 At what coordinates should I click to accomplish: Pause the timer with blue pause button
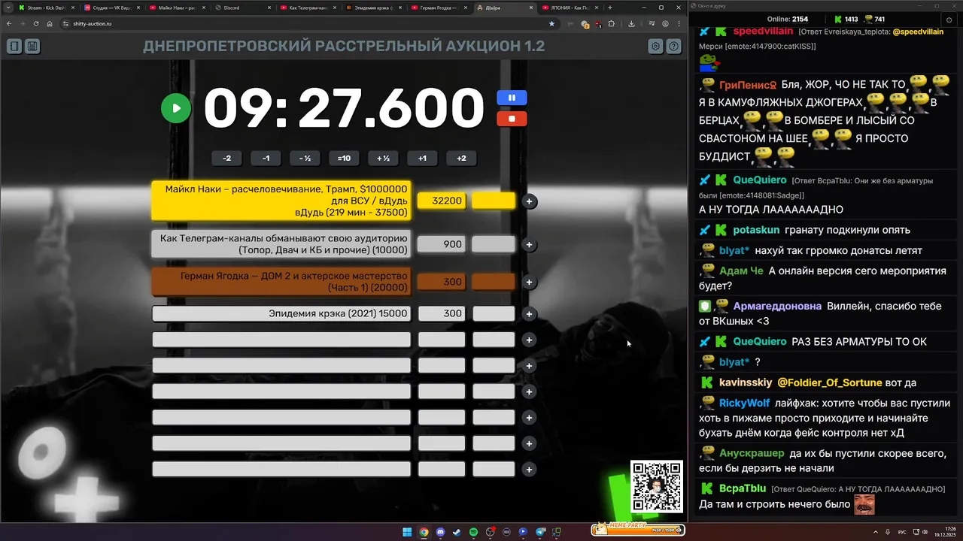pyautogui.click(x=512, y=98)
